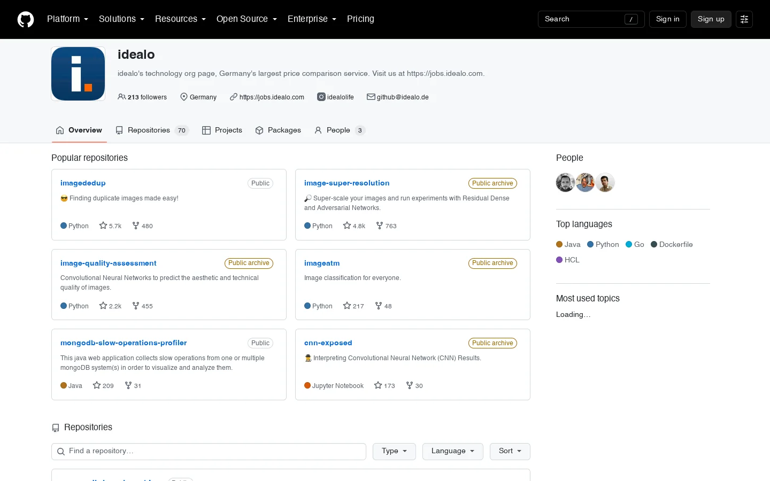
Task: Click the GitHub logo icon
Action: coord(26,19)
